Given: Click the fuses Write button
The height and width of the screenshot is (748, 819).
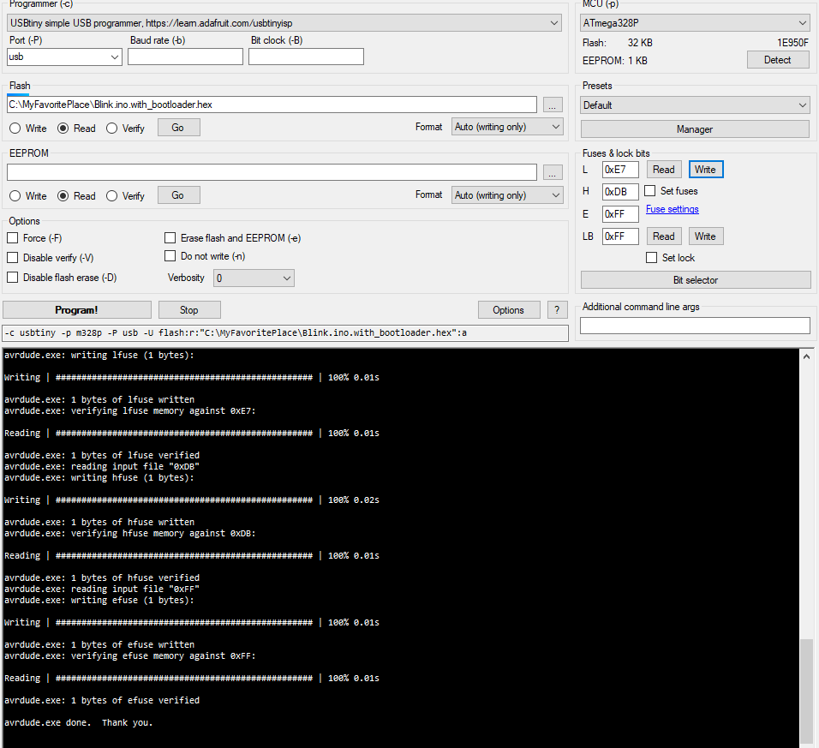Looking at the screenshot, I should 706,170.
